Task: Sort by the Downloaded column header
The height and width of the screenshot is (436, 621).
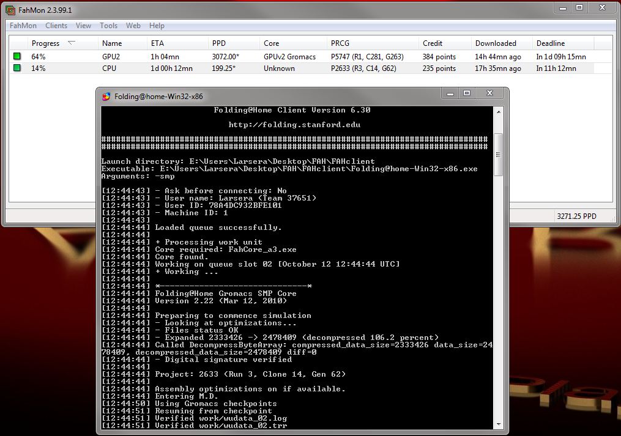Action: pos(502,43)
